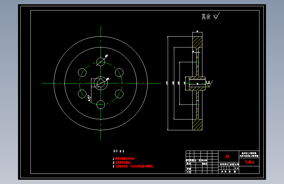Click the 工艺 cell in title block
The image size is (284, 184).
pos(189,172)
